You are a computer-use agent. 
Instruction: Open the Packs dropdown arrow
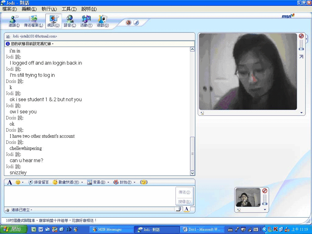pos(135,182)
